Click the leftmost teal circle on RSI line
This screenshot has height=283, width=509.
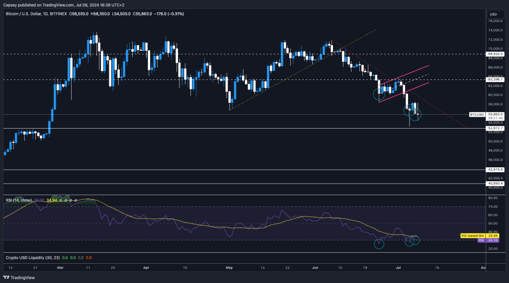[379, 243]
